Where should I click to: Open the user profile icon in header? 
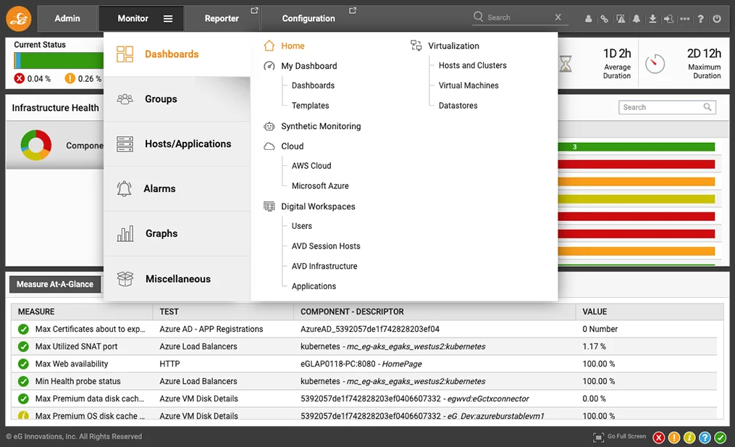pyautogui.click(x=588, y=19)
